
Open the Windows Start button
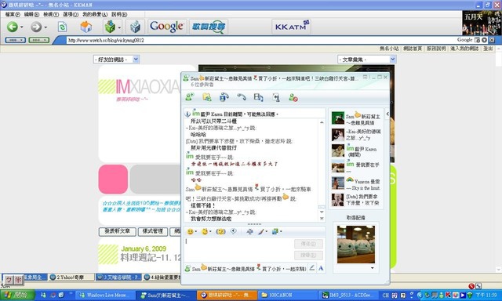tap(17, 295)
